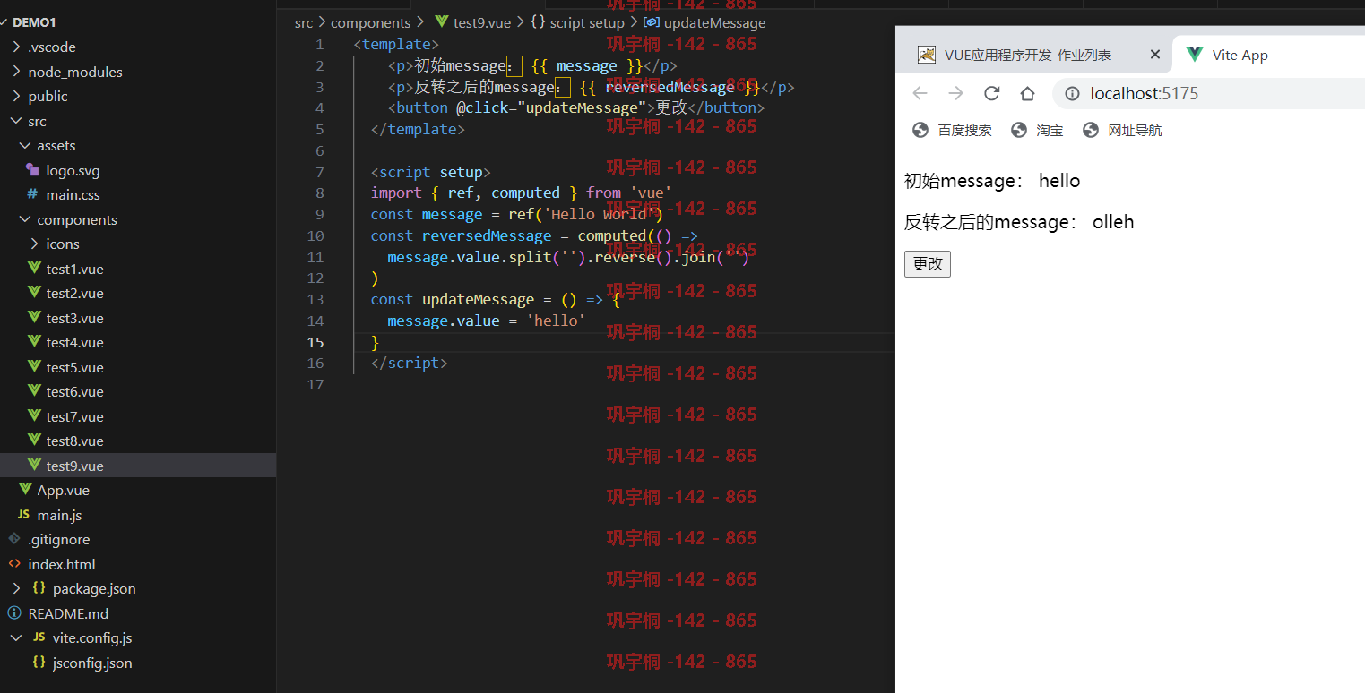This screenshot has height=693, width=1365.
Task: Expand the icons folder
Action: [34, 244]
